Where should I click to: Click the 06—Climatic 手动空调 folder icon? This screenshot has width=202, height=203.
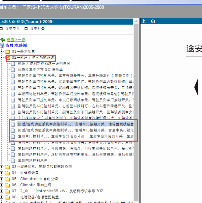click(7, 185)
